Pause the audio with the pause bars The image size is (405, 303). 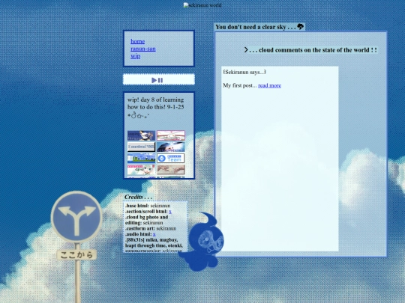coord(160,80)
